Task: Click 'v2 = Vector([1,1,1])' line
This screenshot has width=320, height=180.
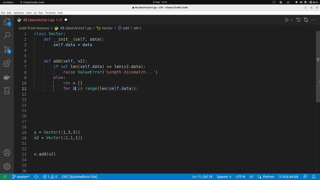Action: pos(58,138)
